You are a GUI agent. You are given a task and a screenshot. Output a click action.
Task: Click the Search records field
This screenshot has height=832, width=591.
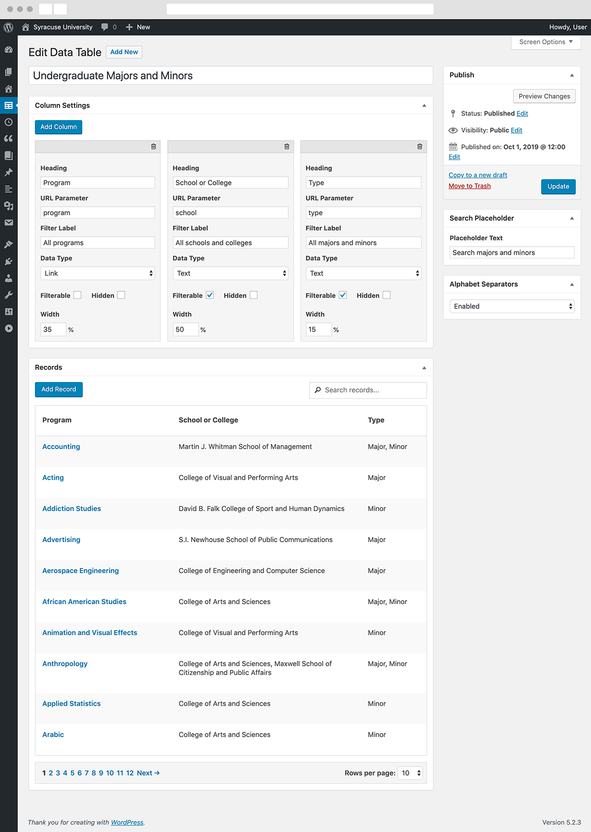[368, 390]
